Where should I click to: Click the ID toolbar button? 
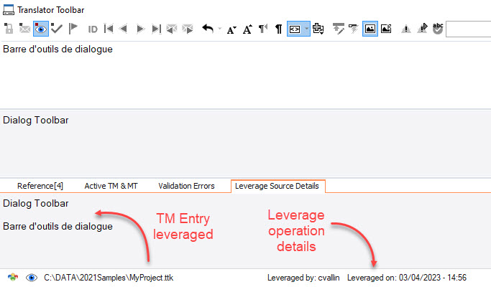coord(93,29)
